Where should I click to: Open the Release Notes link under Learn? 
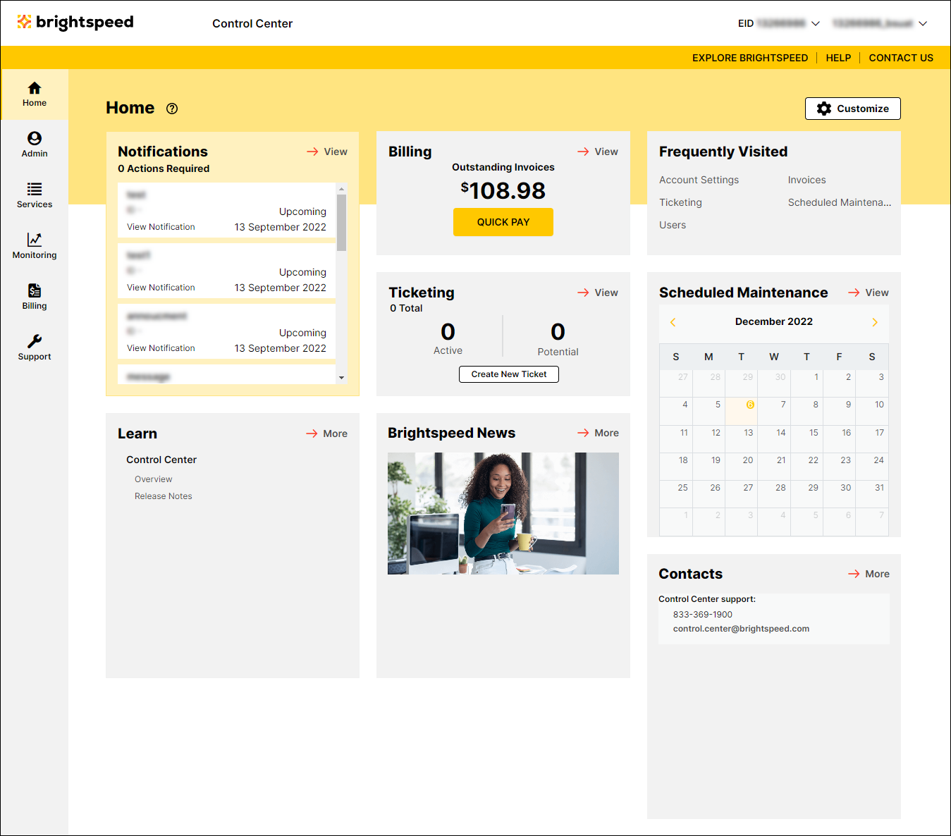163,496
